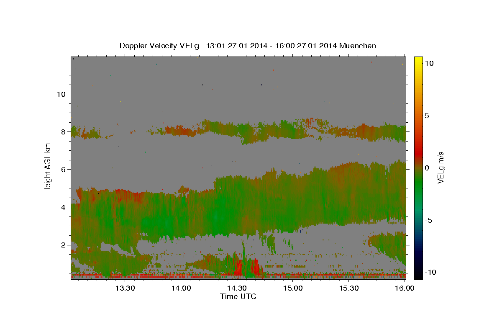Click the colorbar value 0 label
Screen dimensions: 502x335
click(427, 168)
